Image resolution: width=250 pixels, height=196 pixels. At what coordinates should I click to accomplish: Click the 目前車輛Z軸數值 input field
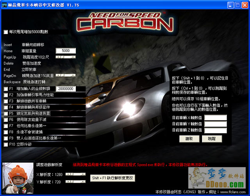click(x=216, y=130)
